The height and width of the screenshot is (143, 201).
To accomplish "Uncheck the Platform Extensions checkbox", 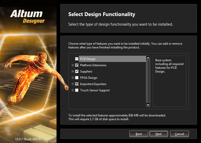I will 77,65.
